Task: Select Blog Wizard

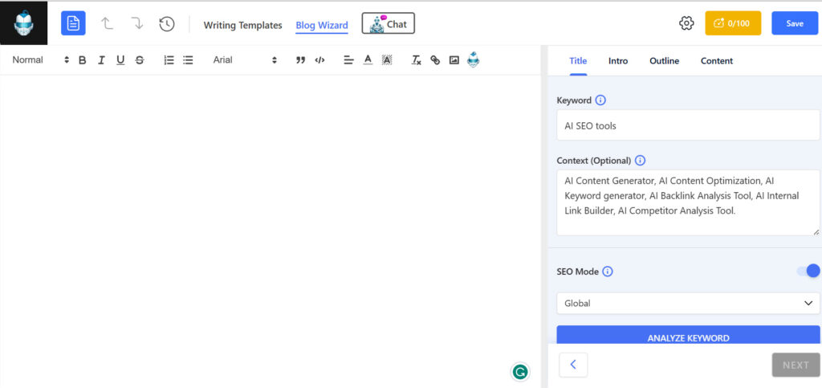Action: [322, 25]
